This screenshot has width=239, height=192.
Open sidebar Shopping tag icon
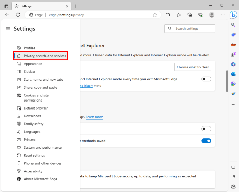tap(233, 35)
